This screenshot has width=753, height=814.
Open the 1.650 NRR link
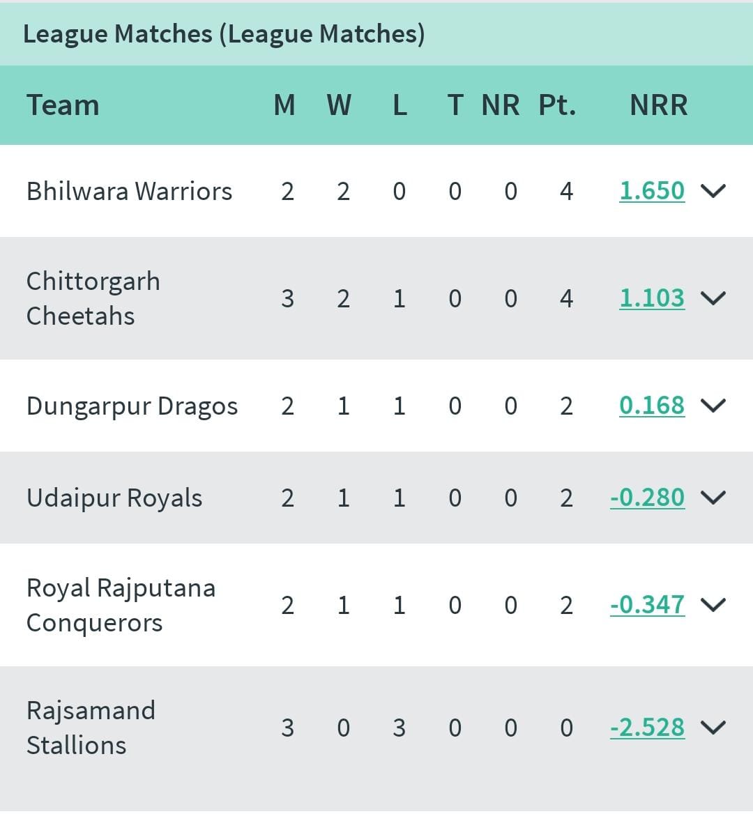pyautogui.click(x=653, y=191)
